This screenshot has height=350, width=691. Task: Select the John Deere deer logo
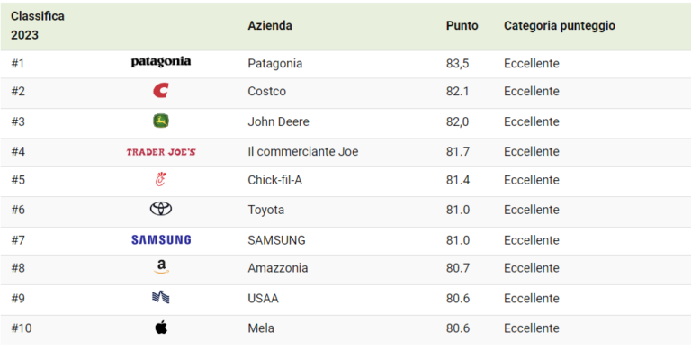tap(161, 121)
